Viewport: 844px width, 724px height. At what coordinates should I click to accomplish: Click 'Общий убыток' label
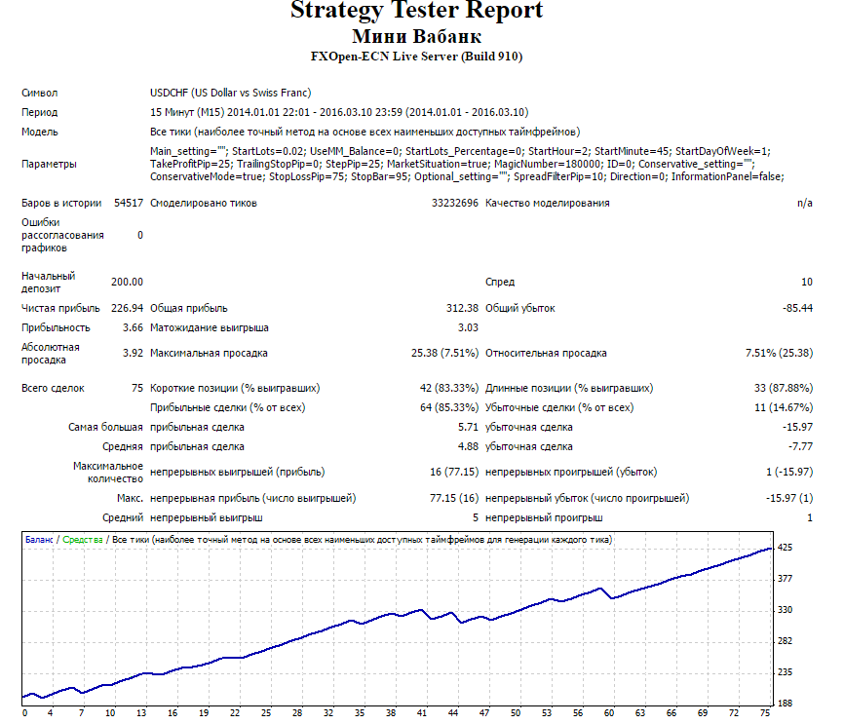coord(520,309)
